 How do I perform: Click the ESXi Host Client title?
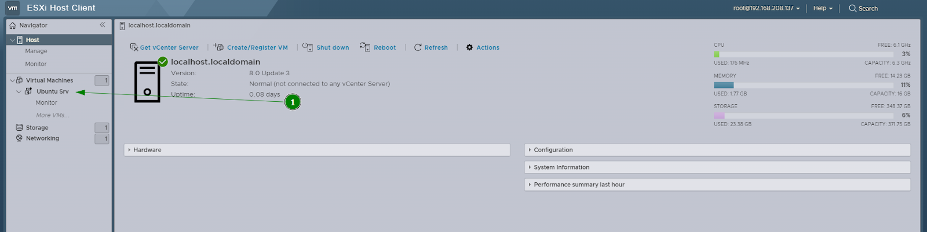pyautogui.click(x=61, y=8)
